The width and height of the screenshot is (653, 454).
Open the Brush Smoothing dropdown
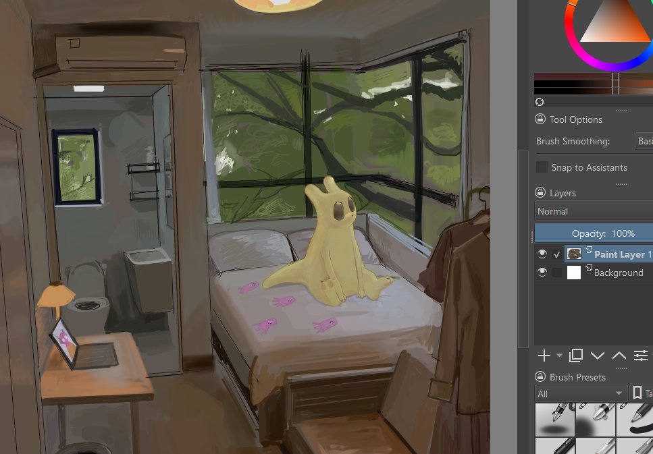click(644, 141)
